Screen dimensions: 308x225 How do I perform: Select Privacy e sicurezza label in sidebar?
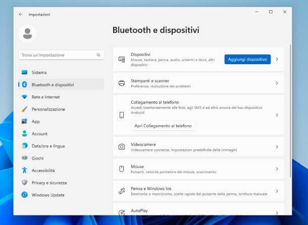pyautogui.click(x=49, y=183)
